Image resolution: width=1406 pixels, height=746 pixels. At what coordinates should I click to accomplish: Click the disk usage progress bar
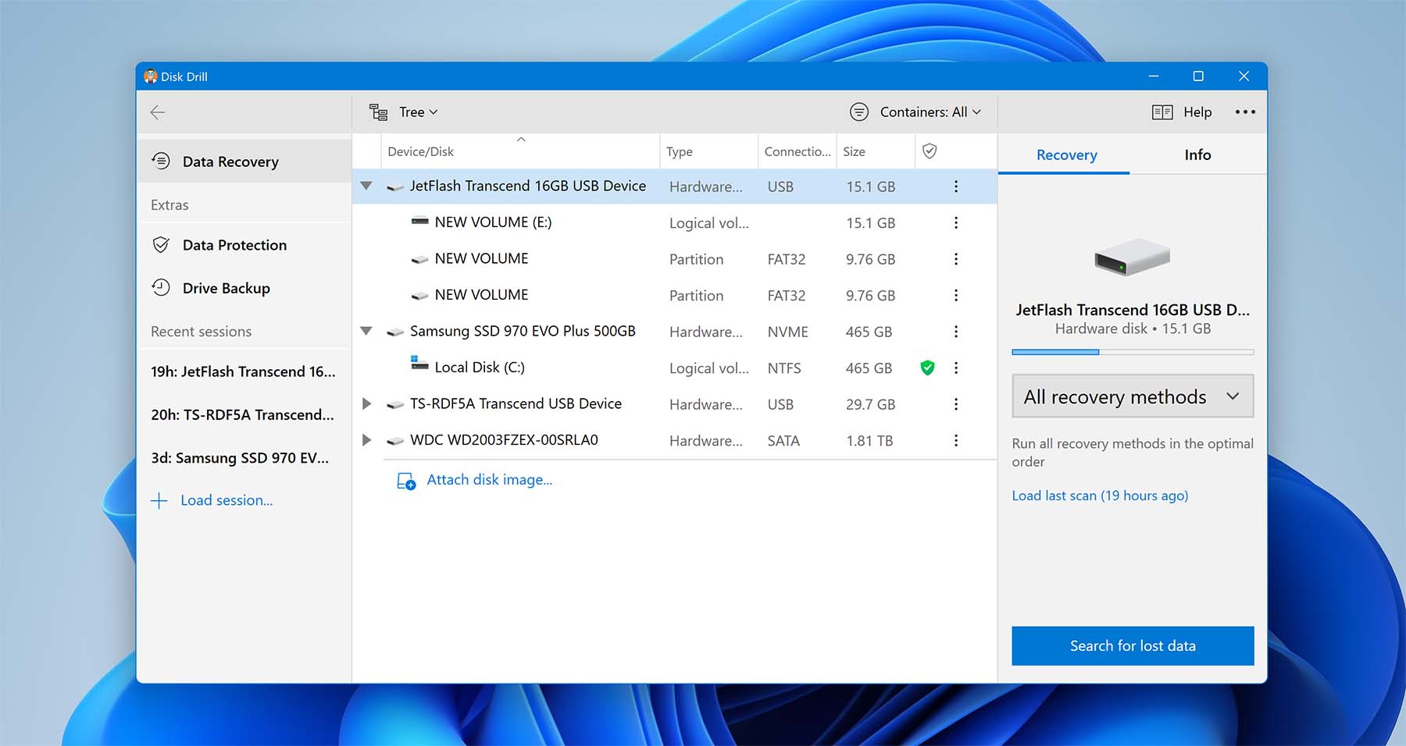tap(1133, 352)
